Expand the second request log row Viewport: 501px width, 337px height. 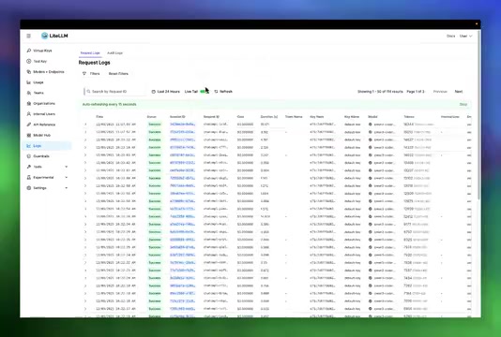click(x=85, y=132)
